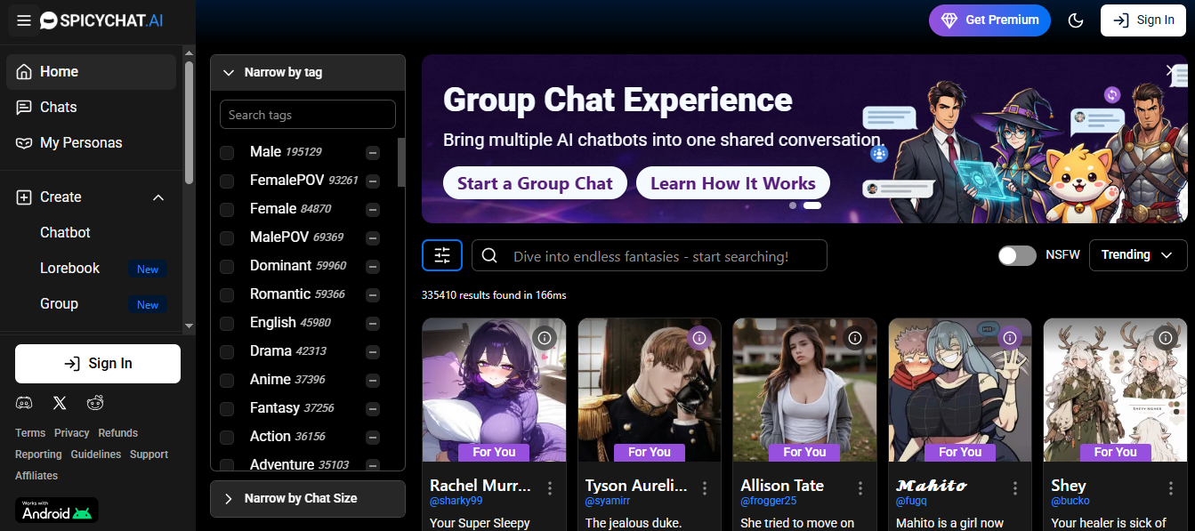Click the Get Premium button
The width and height of the screenshot is (1195, 531).
(989, 20)
